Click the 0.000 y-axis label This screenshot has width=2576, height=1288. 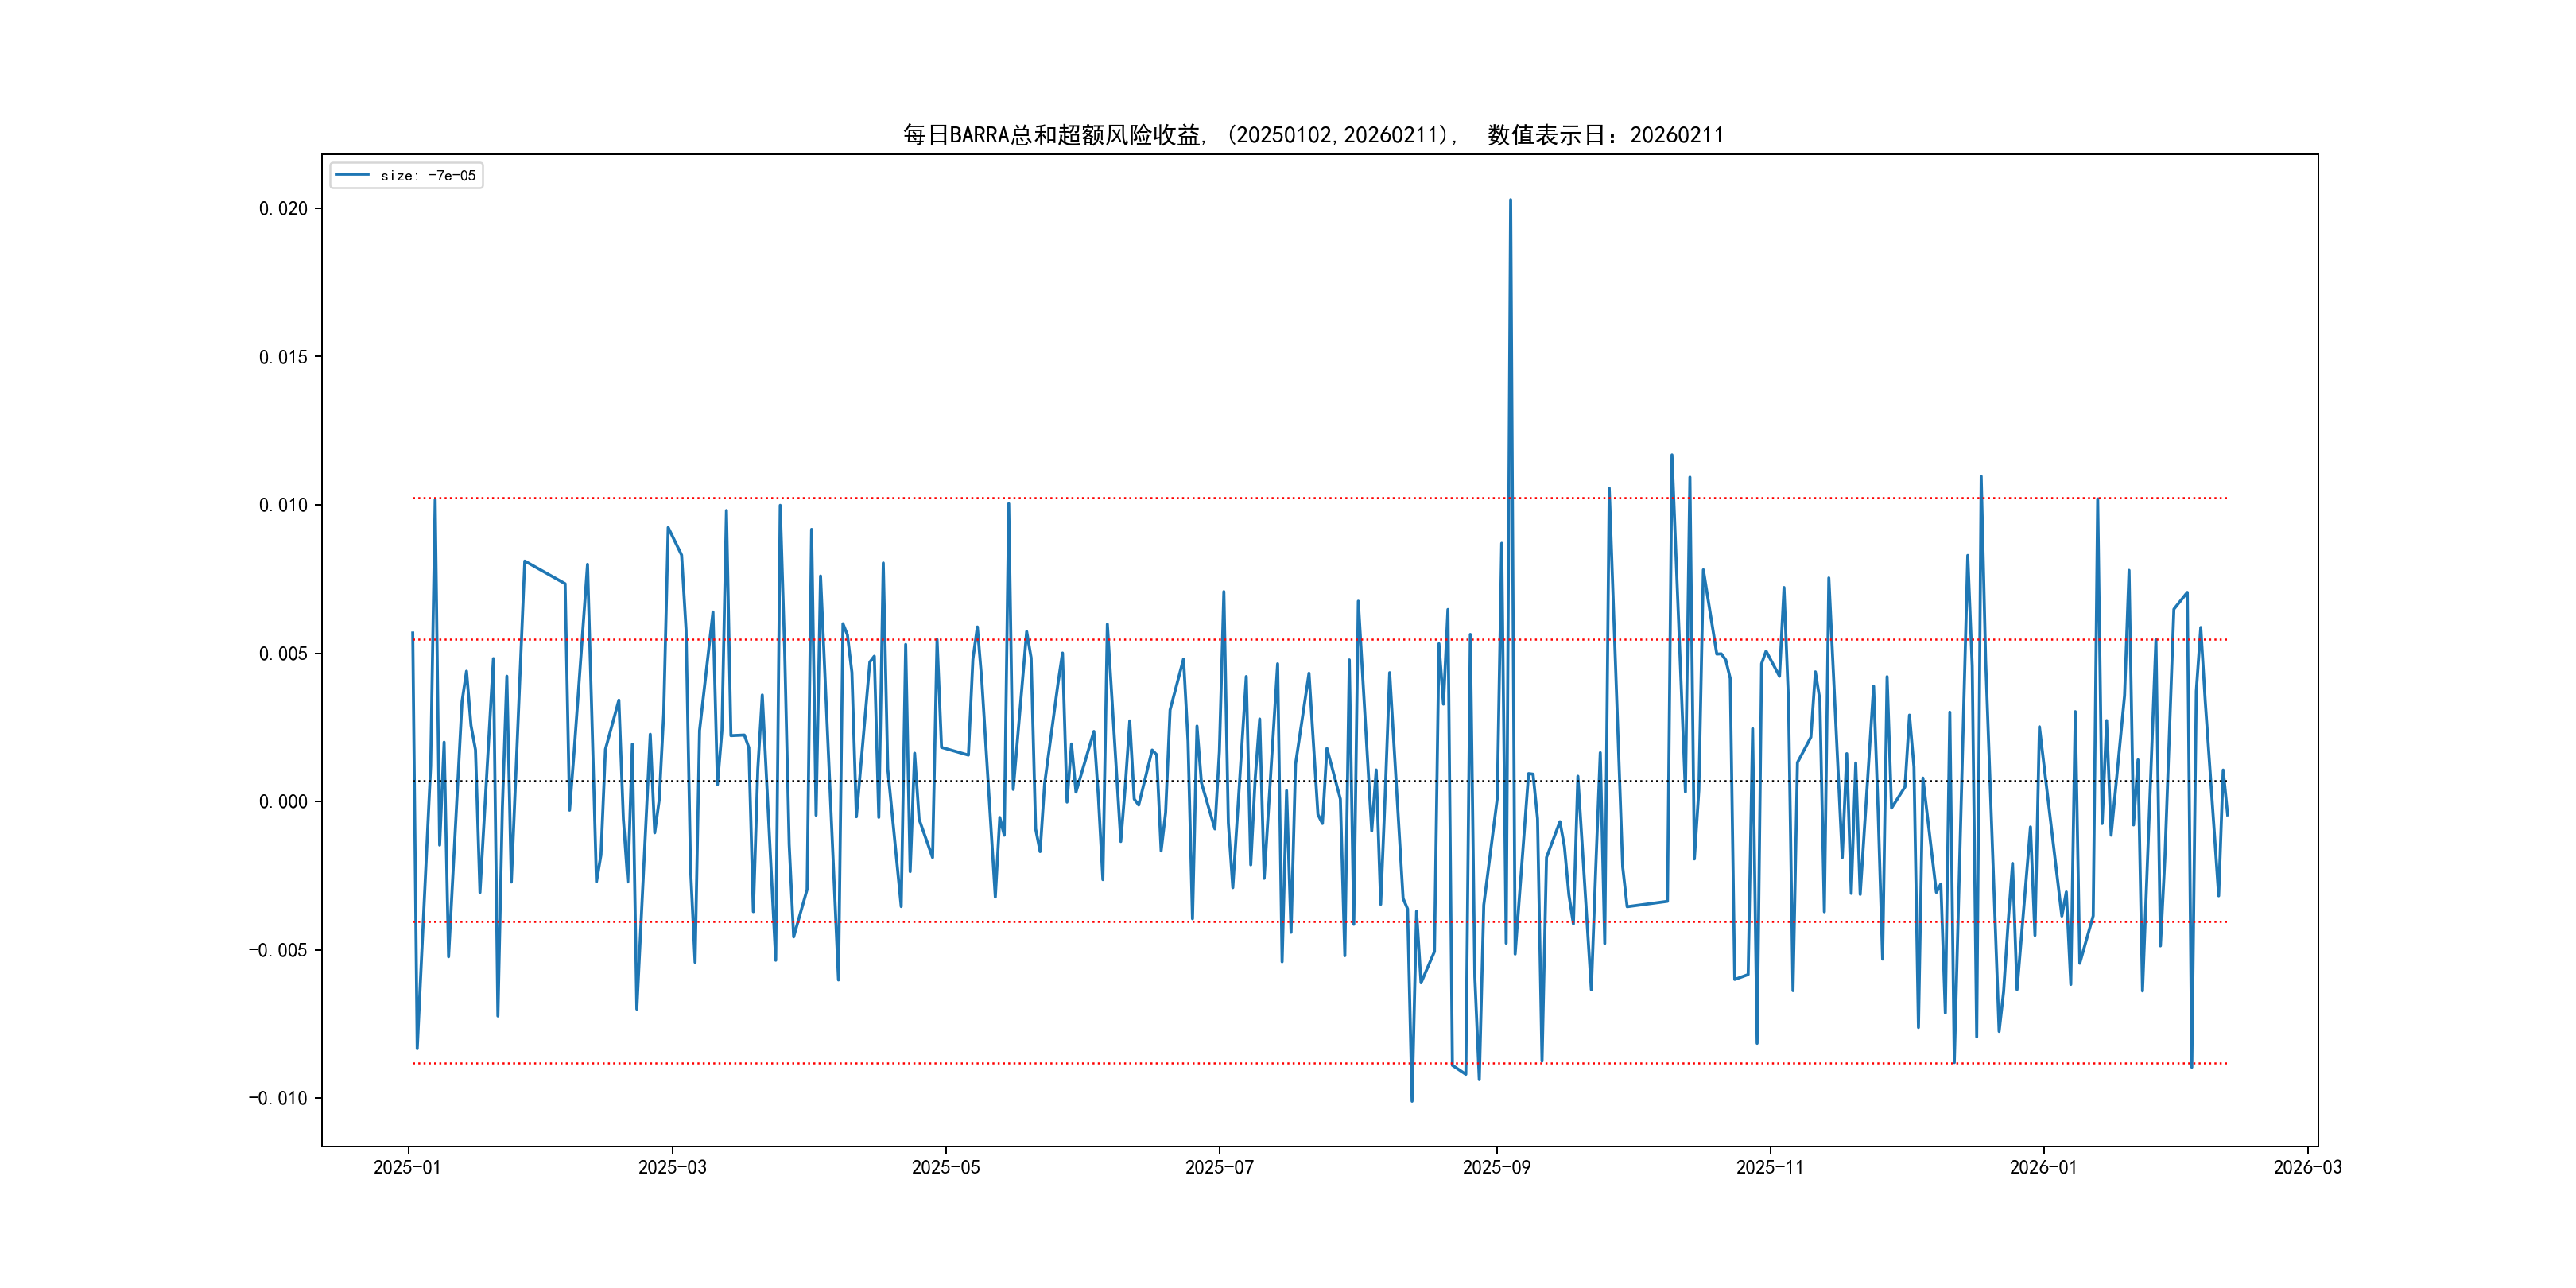pos(283,802)
